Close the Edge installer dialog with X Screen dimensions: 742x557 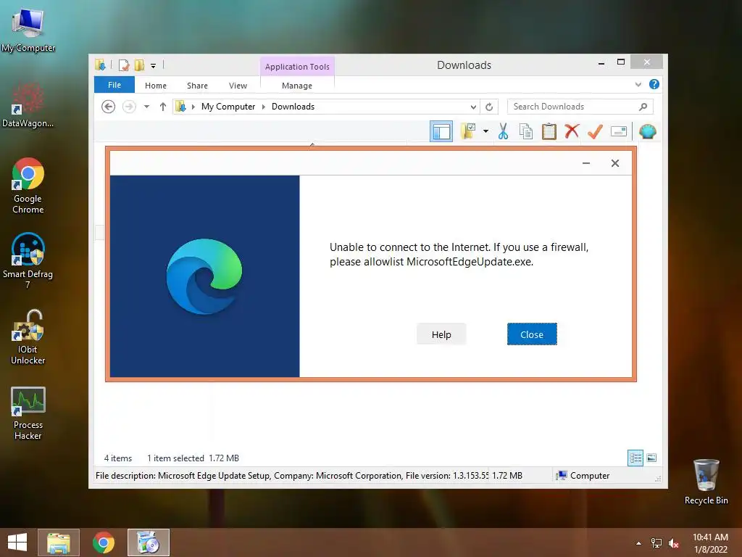pyautogui.click(x=614, y=163)
